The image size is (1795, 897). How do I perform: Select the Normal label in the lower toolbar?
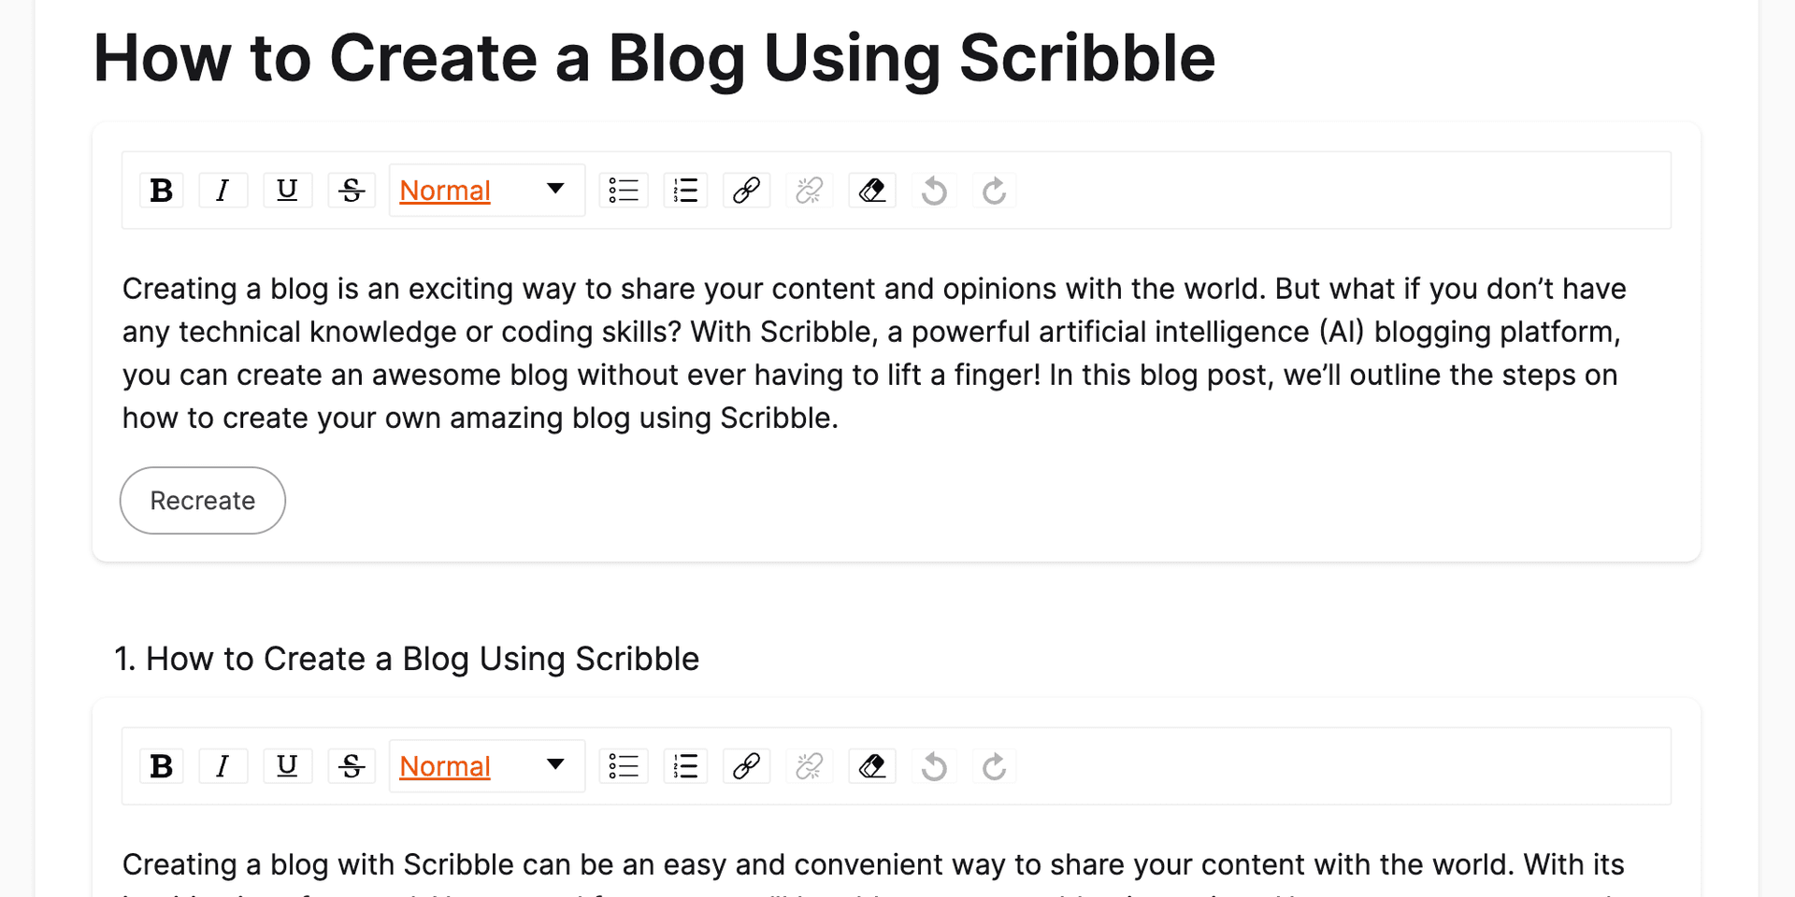pos(445,765)
